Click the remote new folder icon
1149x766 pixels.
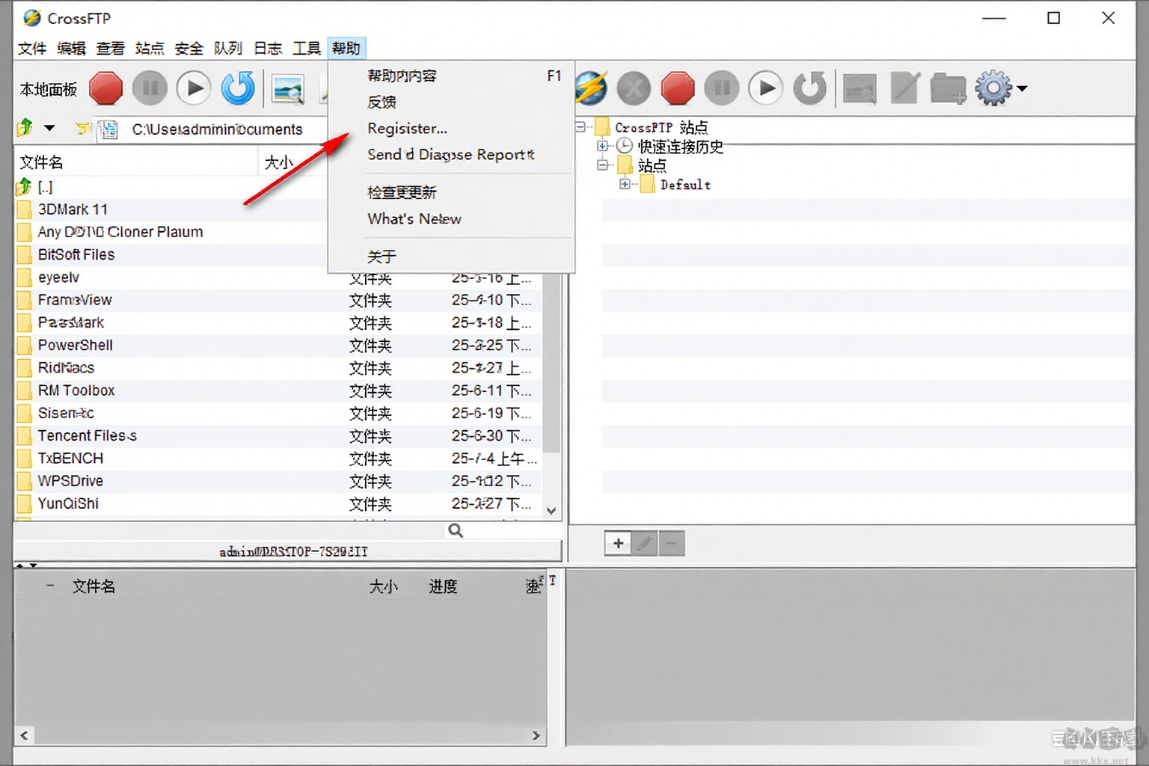(x=949, y=88)
